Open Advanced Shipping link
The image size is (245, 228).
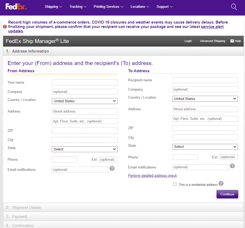212,41
